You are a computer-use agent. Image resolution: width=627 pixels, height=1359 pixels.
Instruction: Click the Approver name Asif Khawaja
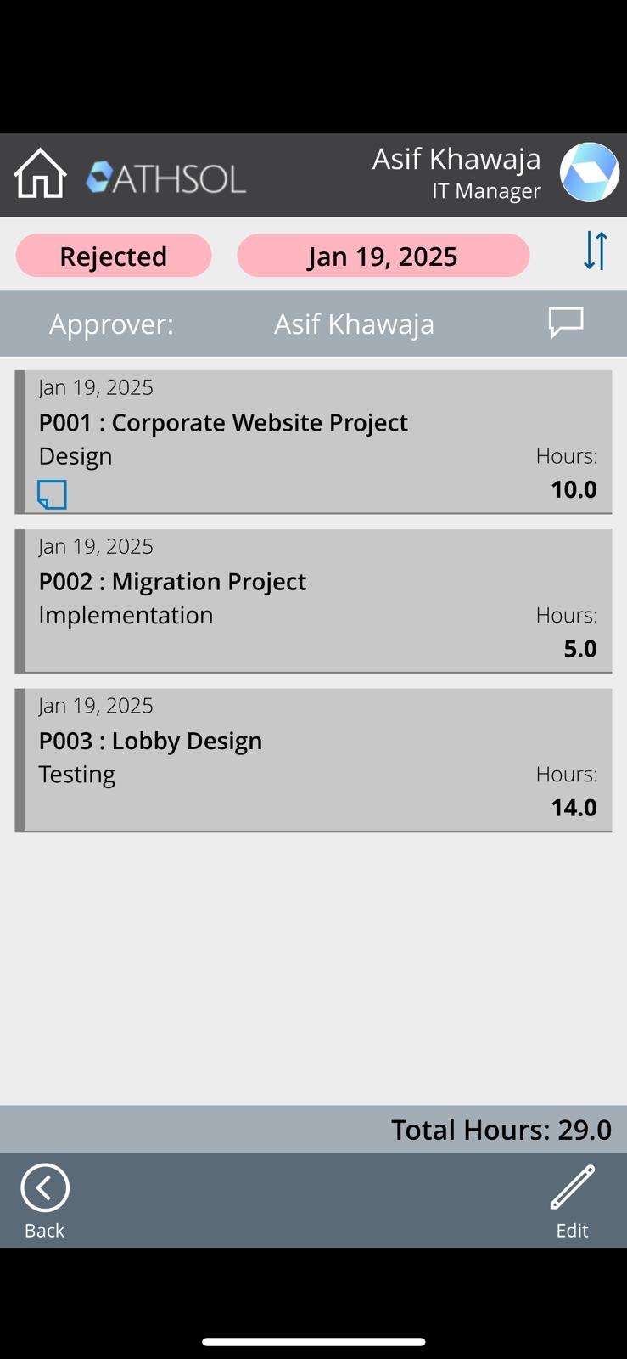(354, 324)
